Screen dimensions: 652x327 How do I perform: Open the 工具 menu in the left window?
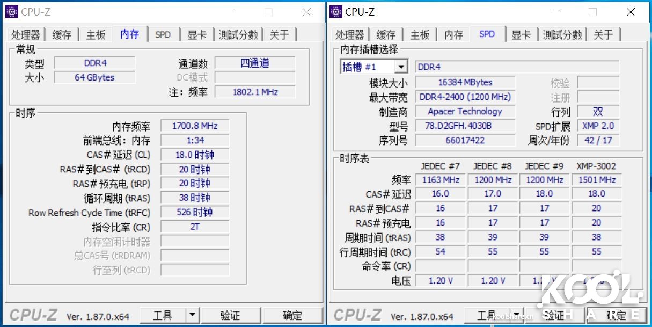coord(164,315)
